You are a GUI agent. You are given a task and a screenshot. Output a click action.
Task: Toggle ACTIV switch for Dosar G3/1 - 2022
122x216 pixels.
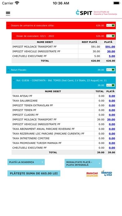tap(110, 36)
